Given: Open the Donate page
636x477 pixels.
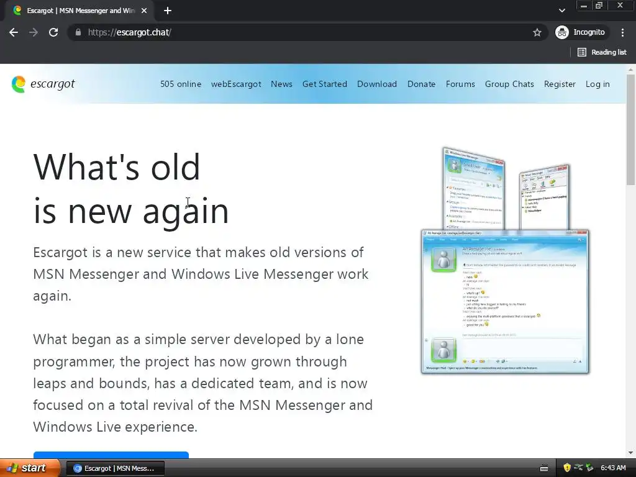Looking at the screenshot, I should click(422, 84).
